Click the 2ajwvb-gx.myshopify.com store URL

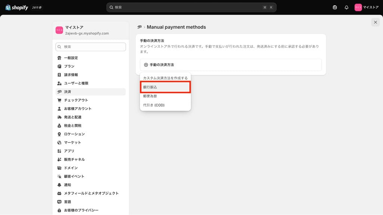(87, 33)
